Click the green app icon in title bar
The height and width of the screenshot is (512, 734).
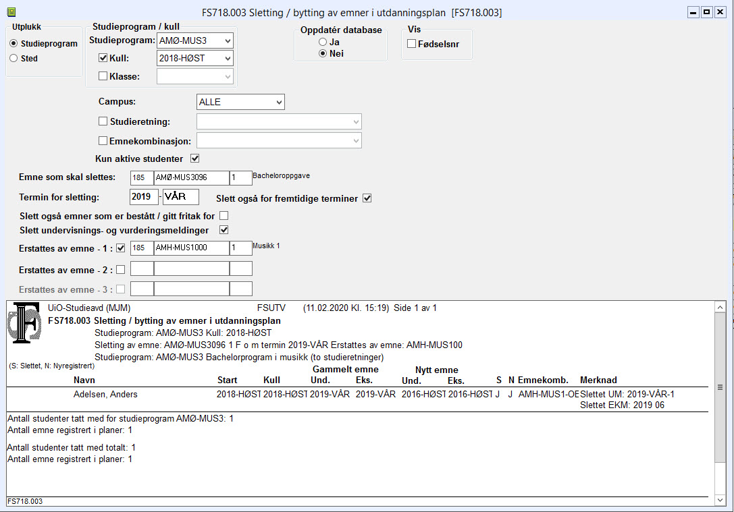(x=11, y=12)
